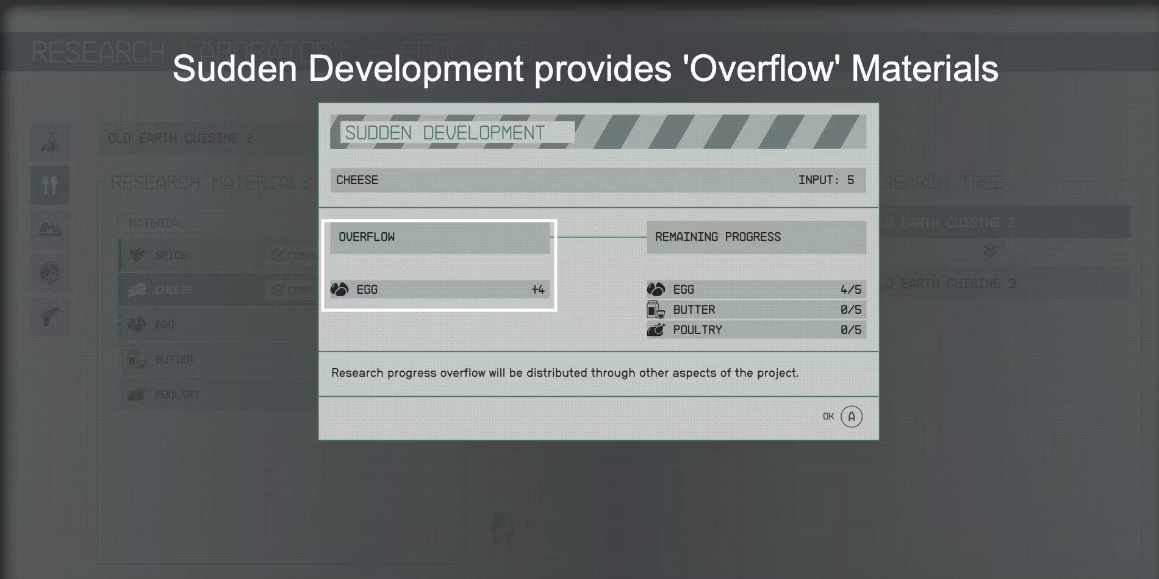Click the Cheese completed checkmark
Screen dimensions: 1159x579
click(x=278, y=290)
